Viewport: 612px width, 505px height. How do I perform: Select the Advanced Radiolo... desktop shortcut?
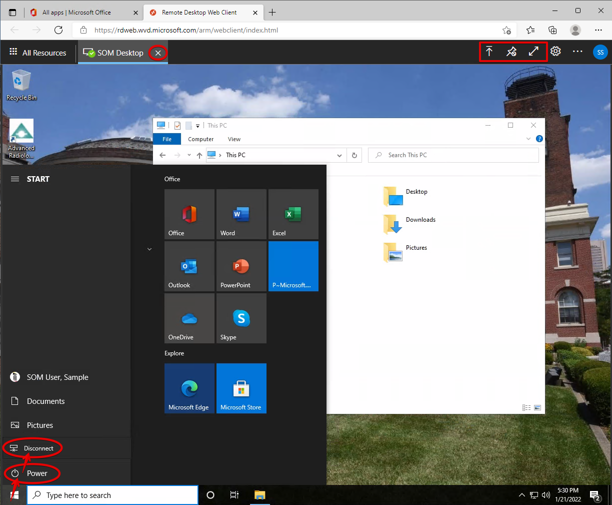(21, 139)
